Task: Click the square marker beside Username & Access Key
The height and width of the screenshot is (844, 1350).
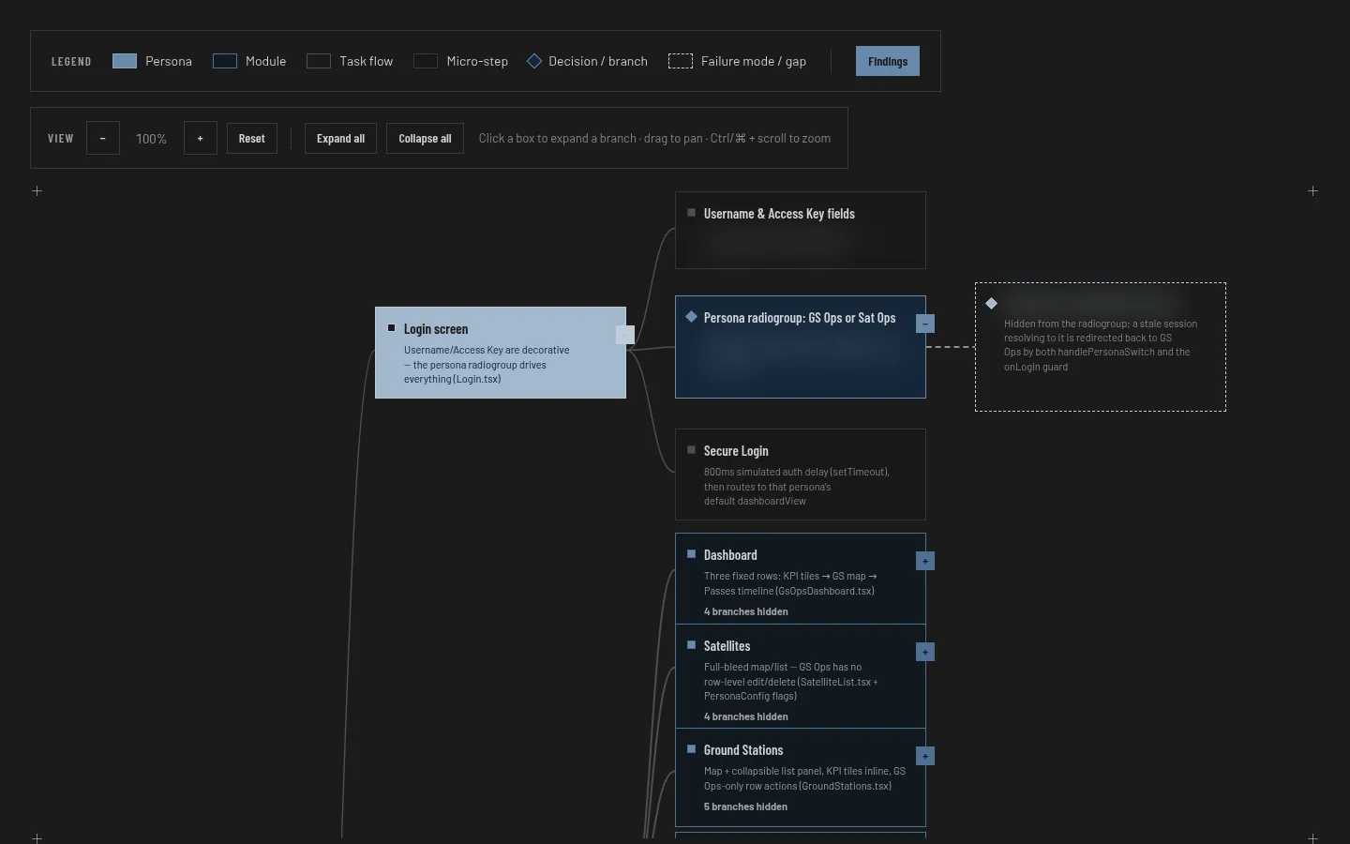Action: (691, 213)
